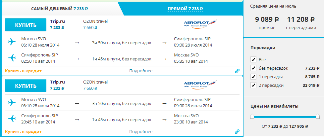Image resolution: width=324 pixels, height=137 pixels.
Task: Click plane icon for 06:10 Moscow departure, first ticket
Action: [x=12, y=42]
